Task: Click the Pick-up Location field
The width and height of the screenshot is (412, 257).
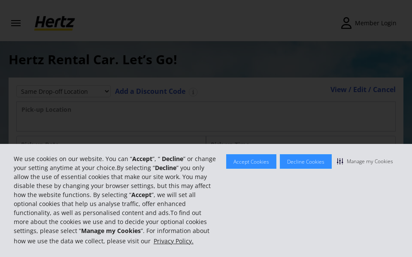Action: pyautogui.click(x=206, y=116)
